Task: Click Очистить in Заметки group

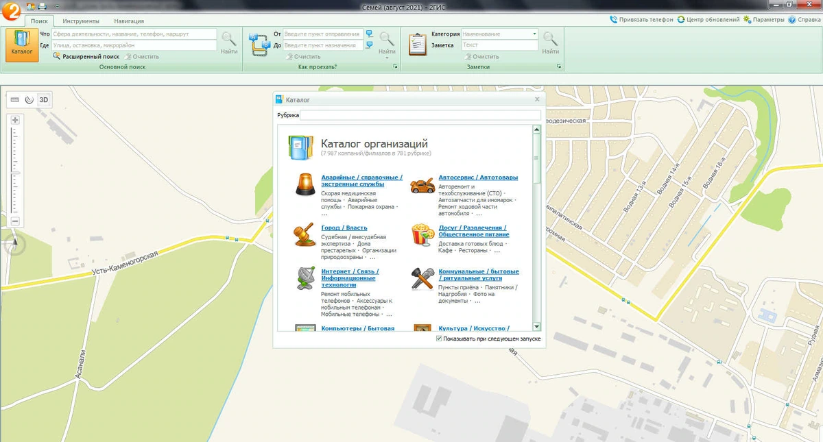Action: tap(481, 56)
